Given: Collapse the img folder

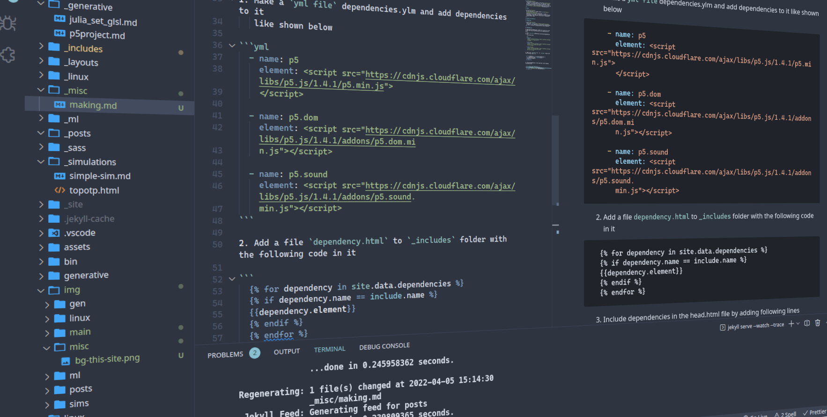Looking at the screenshot, I should pyautogui.click(x=41, y=290).
